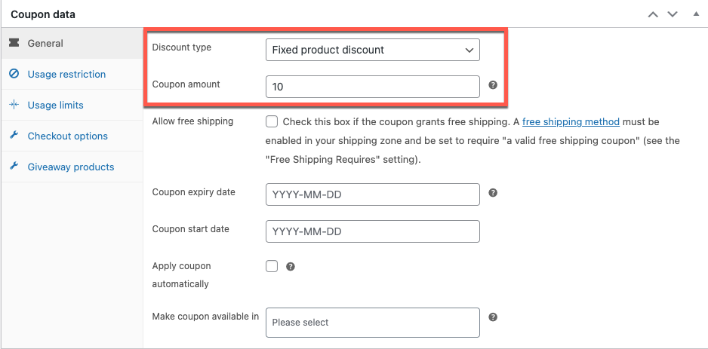Open the Giveaway products tab
Viewport: 708px width, 349px height.
click(72, 167)
